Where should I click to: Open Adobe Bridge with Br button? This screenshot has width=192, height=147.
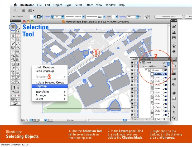(x=23, y=10)
